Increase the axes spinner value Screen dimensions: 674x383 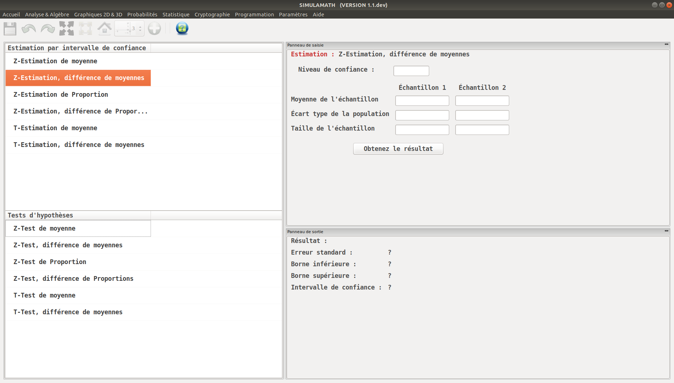(140, 26)
